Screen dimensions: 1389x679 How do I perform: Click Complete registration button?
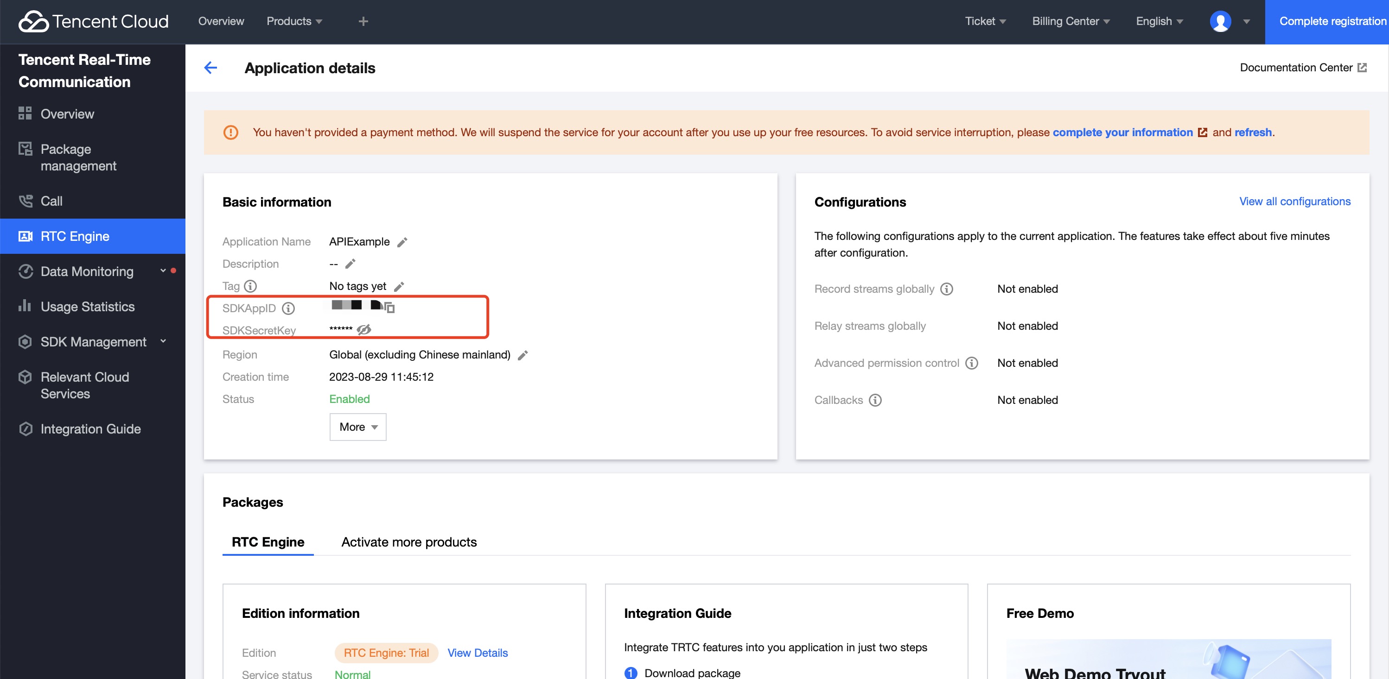(x=1327, y=22)
